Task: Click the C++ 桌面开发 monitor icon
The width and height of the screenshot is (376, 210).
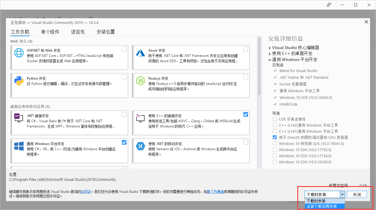Action: click(x=140, y=118)
